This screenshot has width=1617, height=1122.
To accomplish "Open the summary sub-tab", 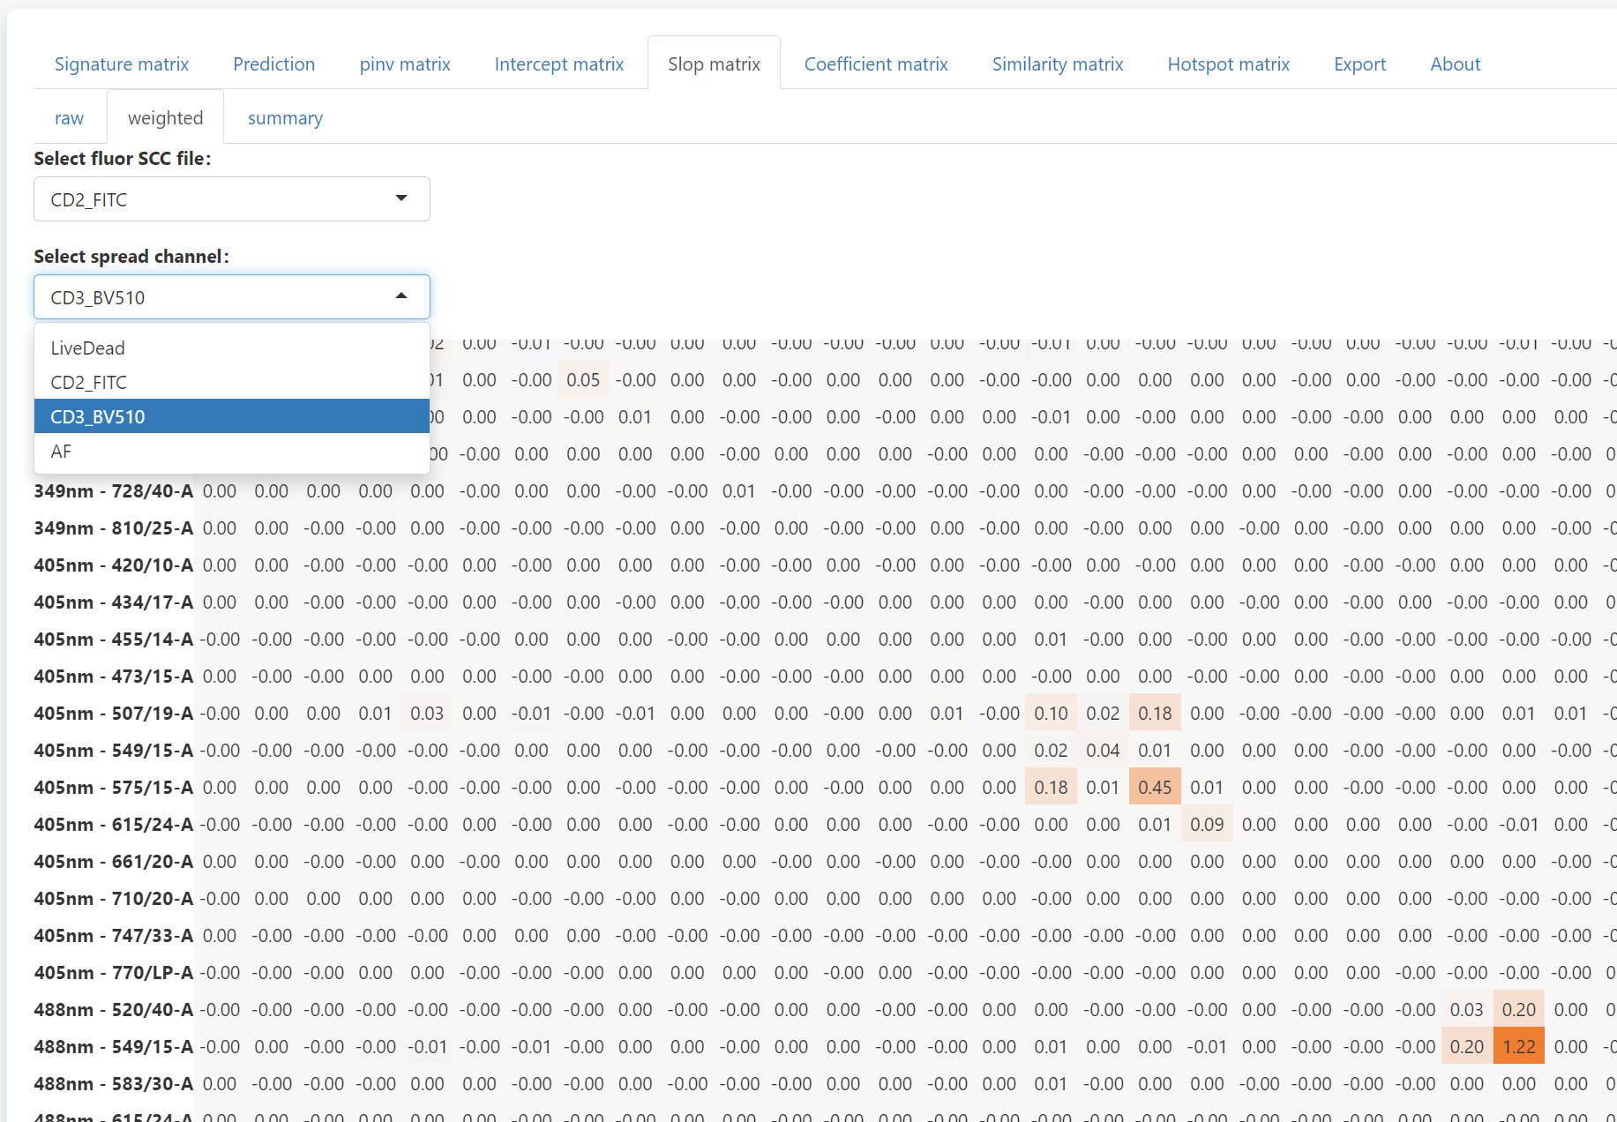I will click(285, 118).
